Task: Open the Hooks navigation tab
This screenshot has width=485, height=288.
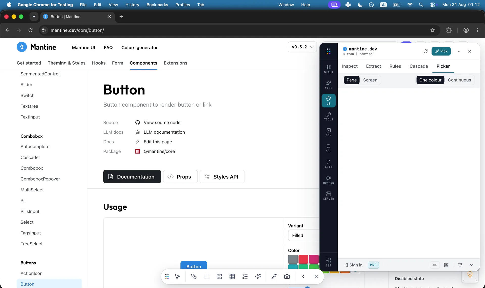Action: (x=99, y=63)
